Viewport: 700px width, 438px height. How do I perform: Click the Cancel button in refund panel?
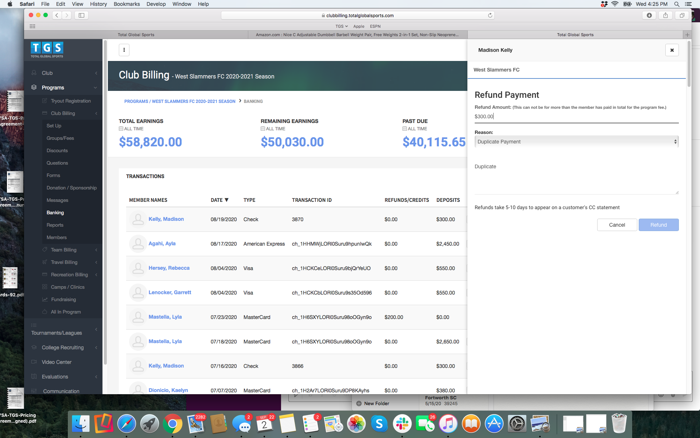[x=617, y=225]
